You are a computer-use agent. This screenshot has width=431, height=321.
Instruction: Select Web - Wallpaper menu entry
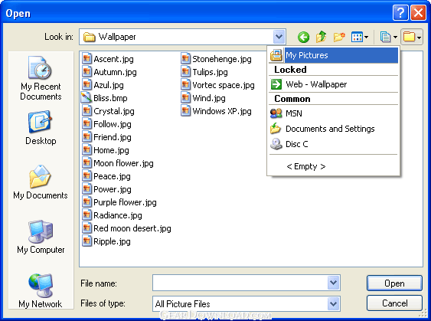click(x=334, y=84)
